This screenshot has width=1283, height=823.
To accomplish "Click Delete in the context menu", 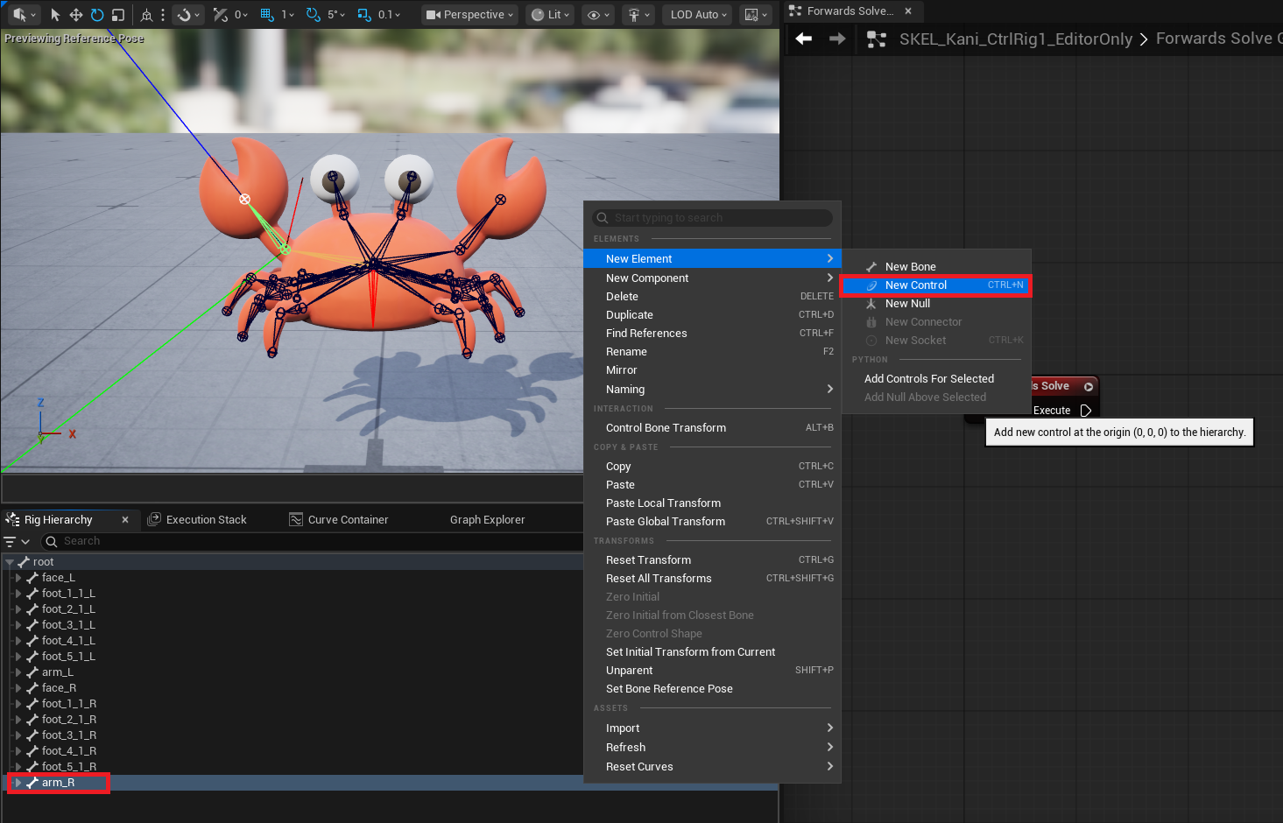I will (712, 297).
